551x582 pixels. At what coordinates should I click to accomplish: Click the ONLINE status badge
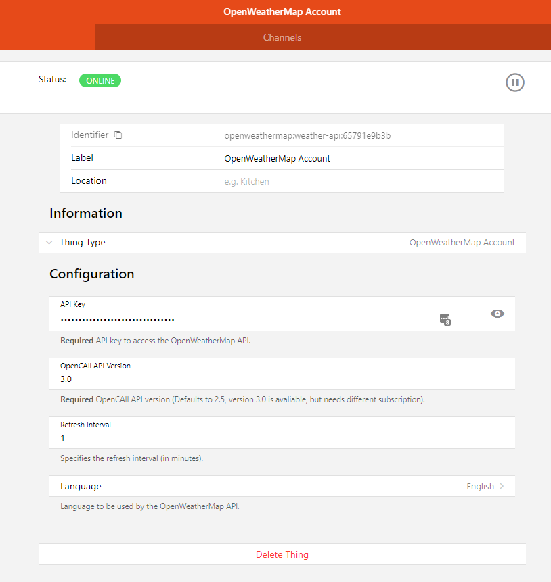[x=100, y=80]
